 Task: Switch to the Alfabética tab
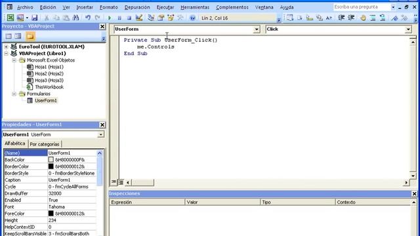pos(14,144)
